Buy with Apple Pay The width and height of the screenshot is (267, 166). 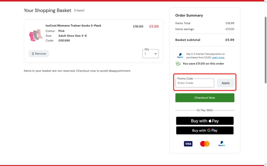click(205, 121)
